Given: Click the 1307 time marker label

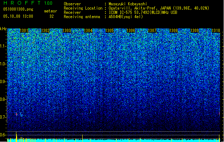Looking at the screenshot, I should 152,31.
